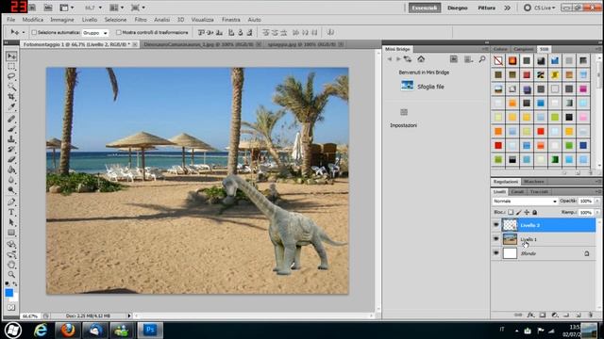Open the Opacità slider arrow

(x=597, y=201)
